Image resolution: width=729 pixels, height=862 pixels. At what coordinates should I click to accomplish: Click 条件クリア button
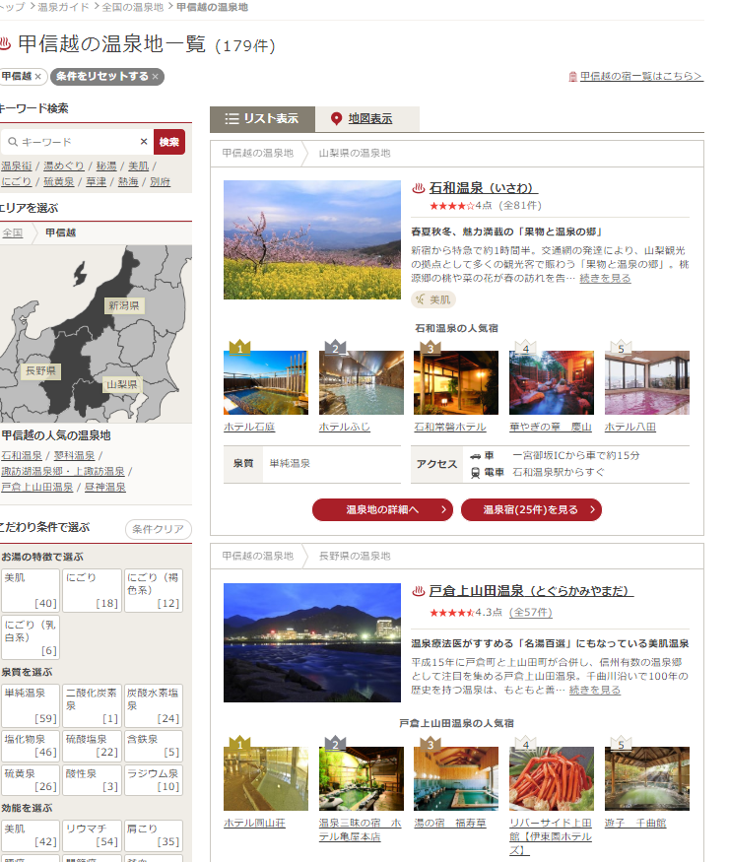coord(159,529)
